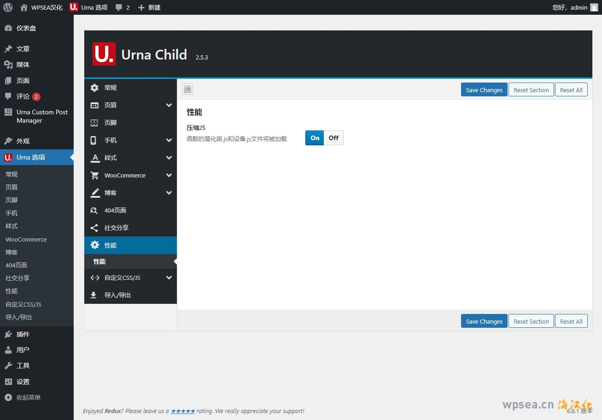
Task: Expand the 页眉 section chevron
Action: click(169, 105)
